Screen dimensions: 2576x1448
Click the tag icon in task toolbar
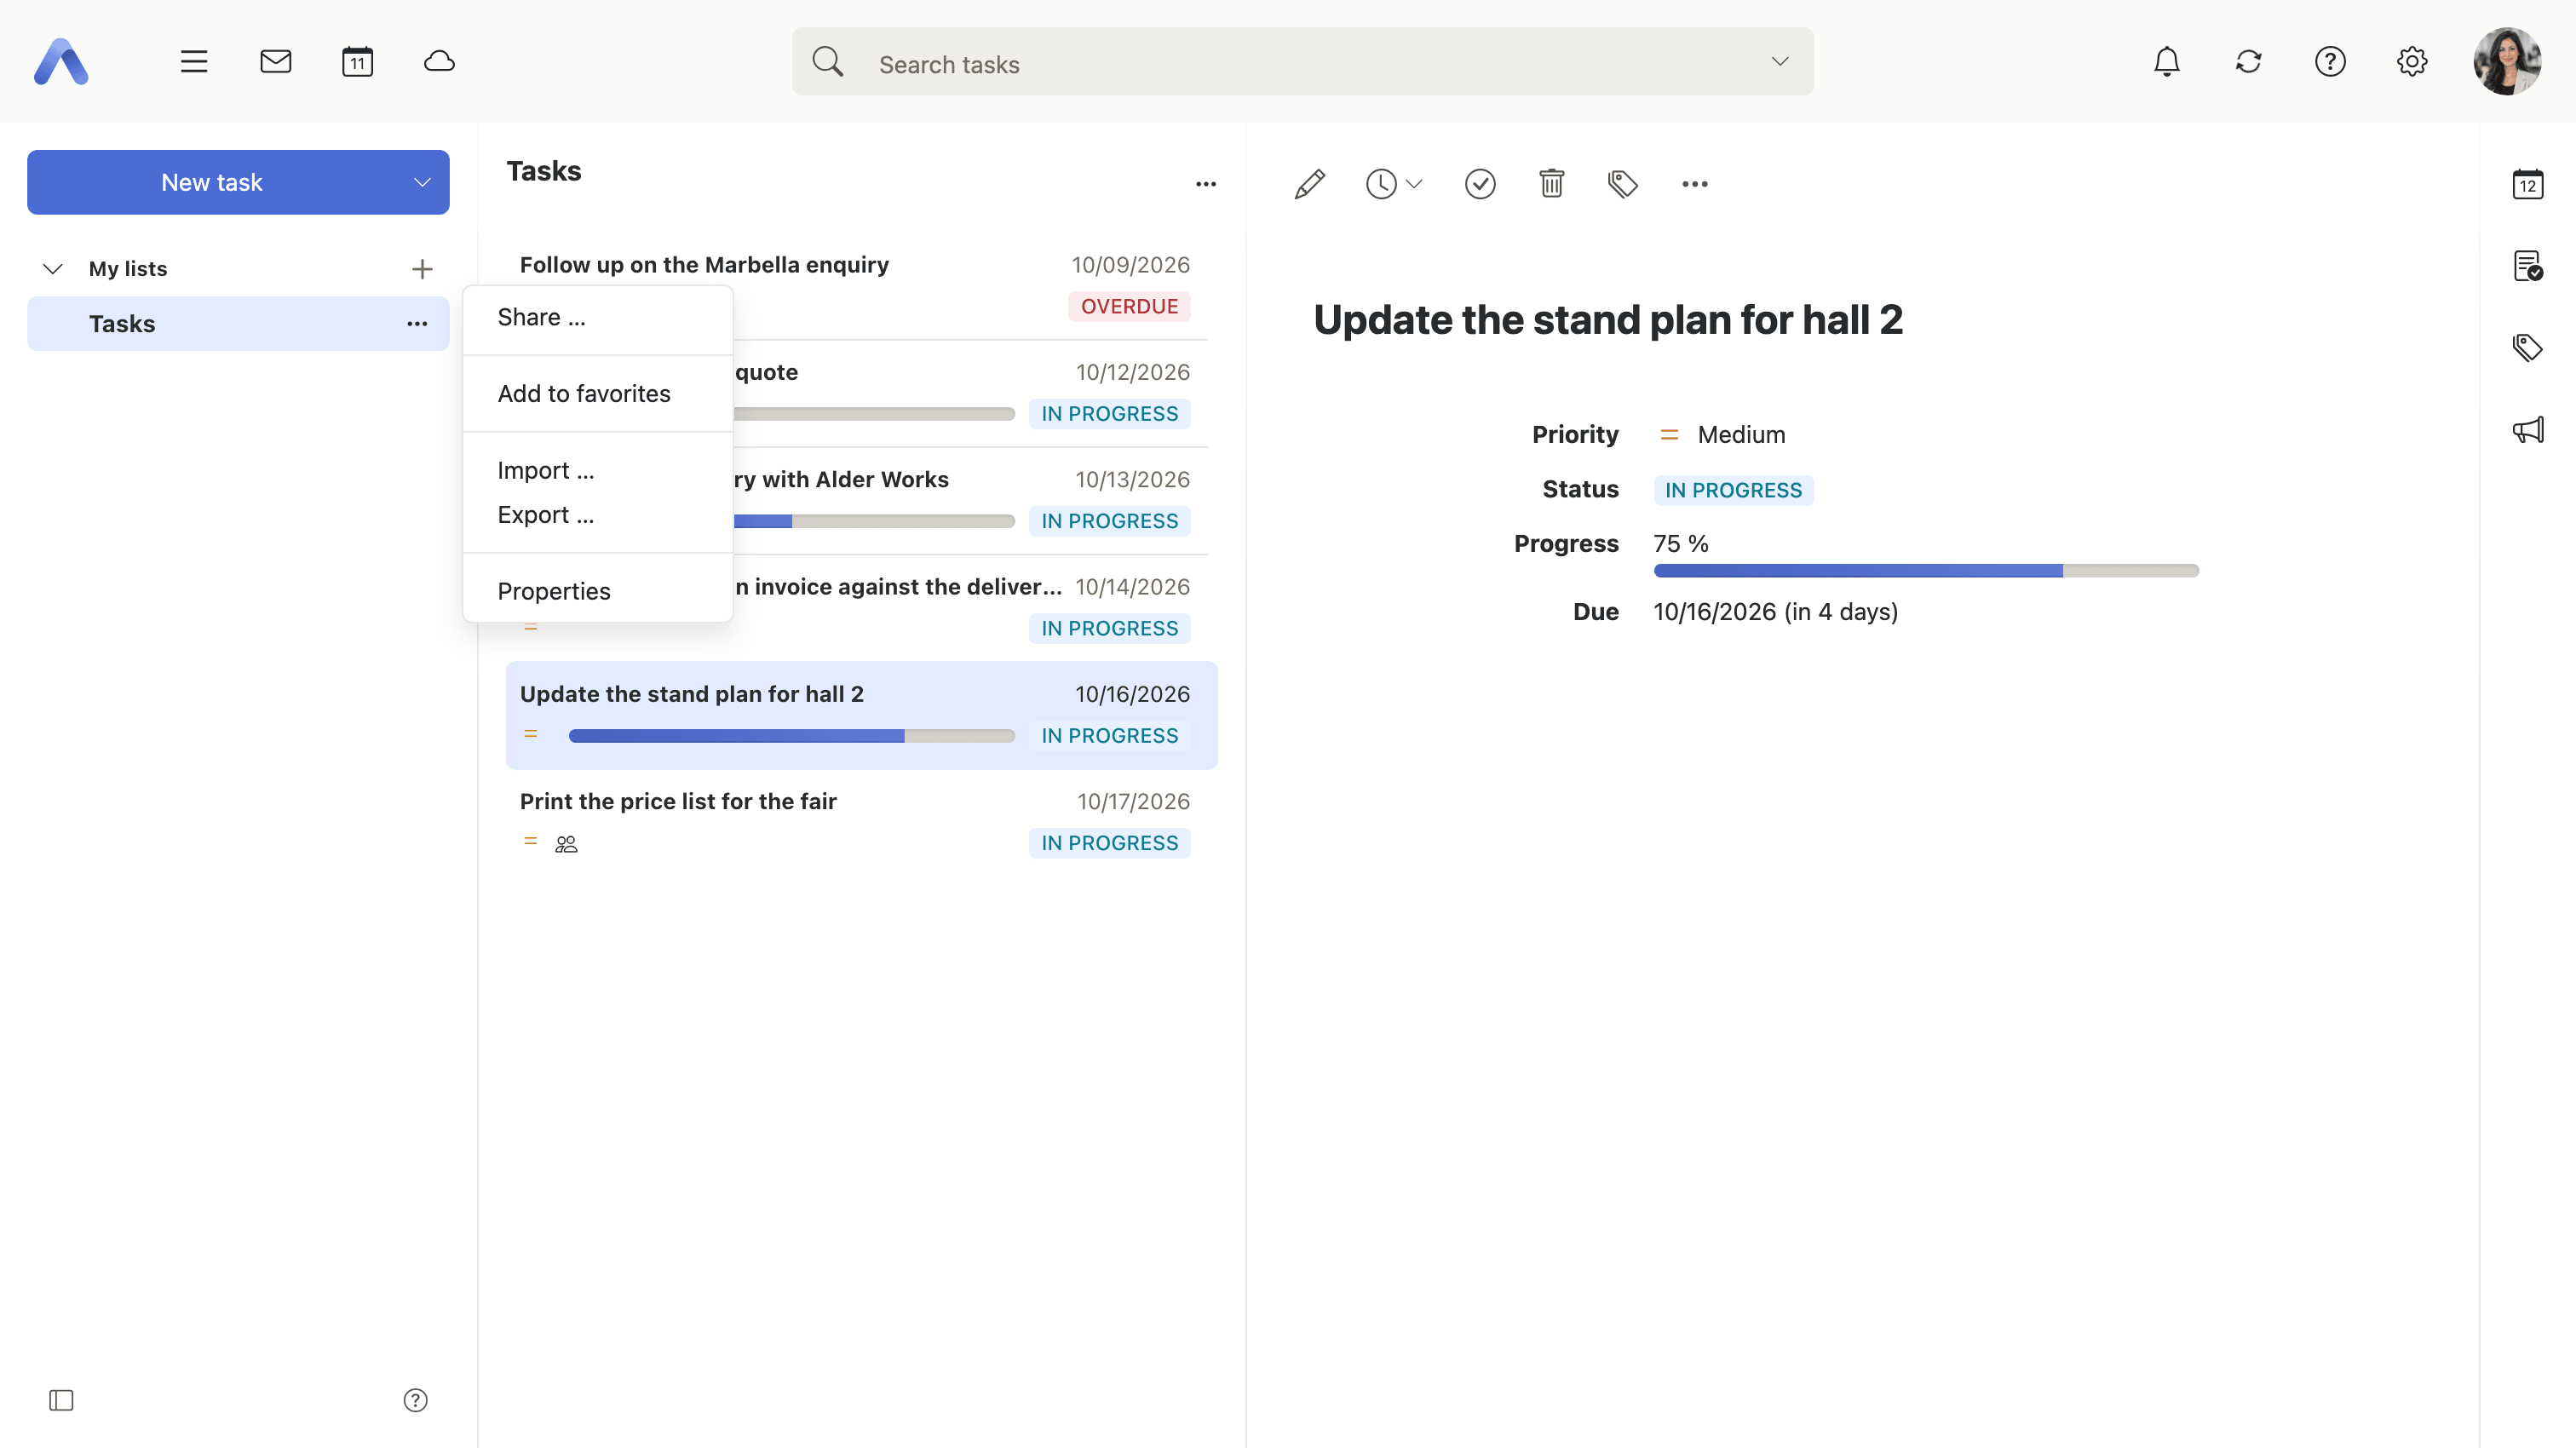[x=1623, y=184]
